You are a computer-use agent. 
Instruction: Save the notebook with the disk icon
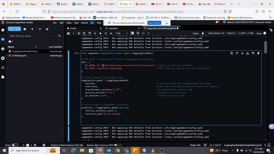click(x=68, y=33)
